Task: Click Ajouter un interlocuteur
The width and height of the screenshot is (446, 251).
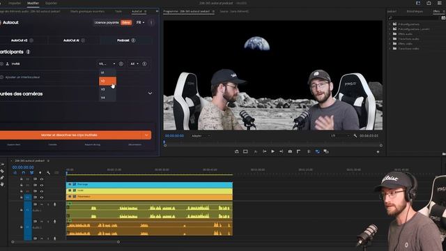Action: coord(22,77)
